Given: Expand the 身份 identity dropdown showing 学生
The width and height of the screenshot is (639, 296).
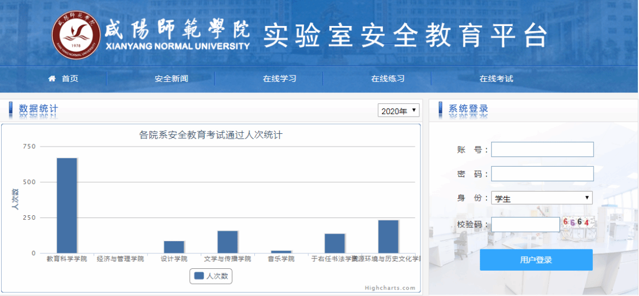Looking at the screenshot, I should point(542,198).
